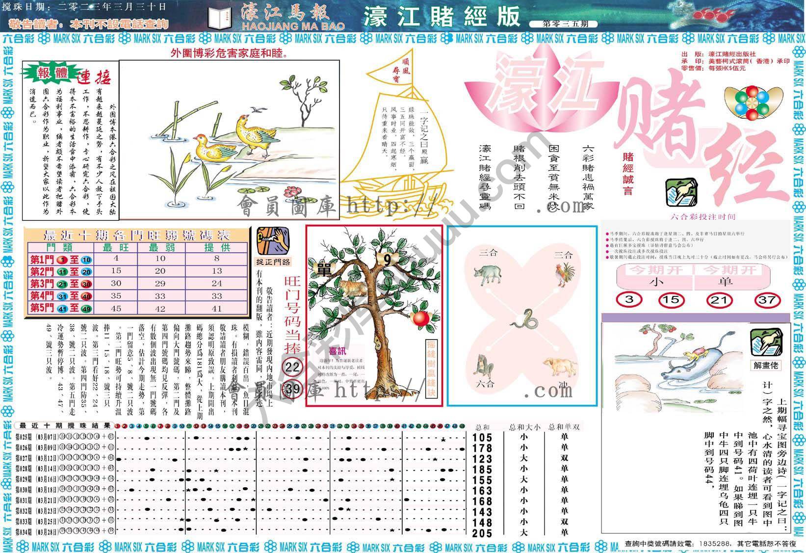806x553 pixels.
Task: Select the circled number 22 under 旺门号码当捧
Action: pos(292,368)
